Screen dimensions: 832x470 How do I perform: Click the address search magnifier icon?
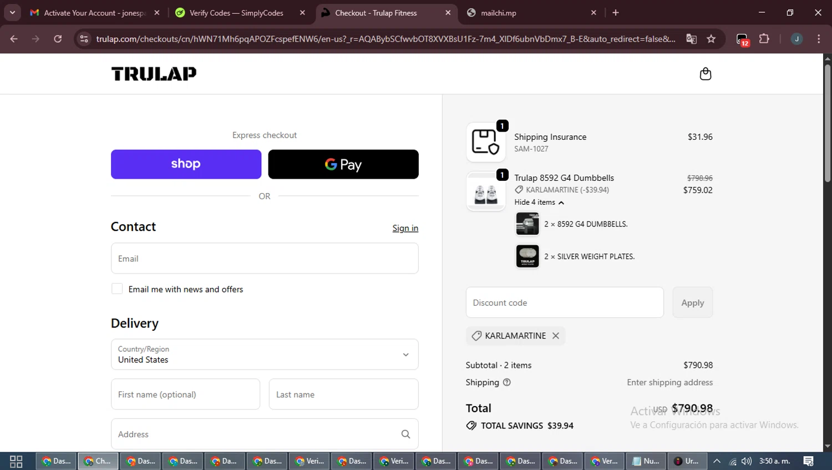click(x=405, y=434)
